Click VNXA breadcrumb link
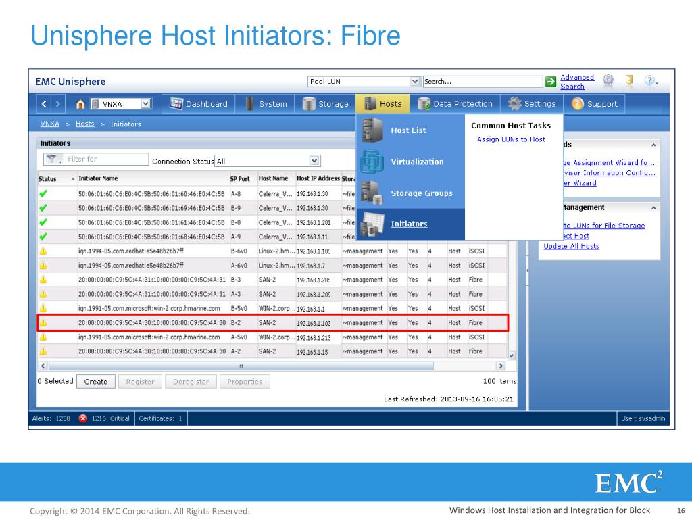This screenshot has width=692, height=519. pyautogui.click(x=50, y=124)
